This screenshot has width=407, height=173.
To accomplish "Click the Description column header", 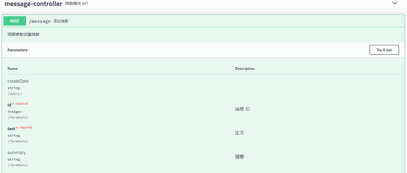I will (x=245, y=69).
